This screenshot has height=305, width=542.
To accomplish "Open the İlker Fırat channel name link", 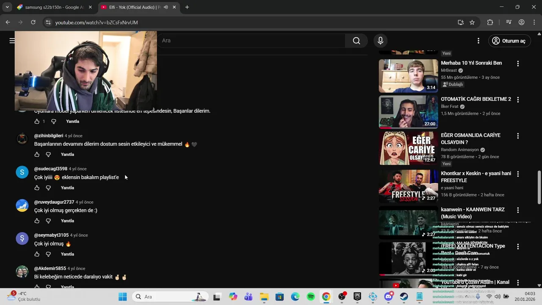I will pyautogui.click(x=450, y=107).
